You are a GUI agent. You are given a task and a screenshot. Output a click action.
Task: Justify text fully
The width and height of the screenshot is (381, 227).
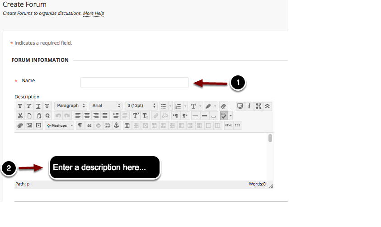click(105, 116)
